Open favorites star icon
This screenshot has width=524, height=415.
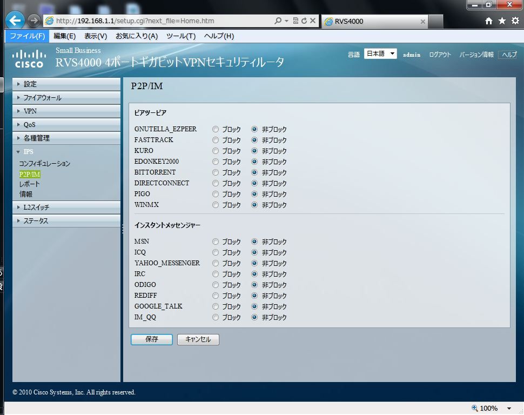pos(502,21)
